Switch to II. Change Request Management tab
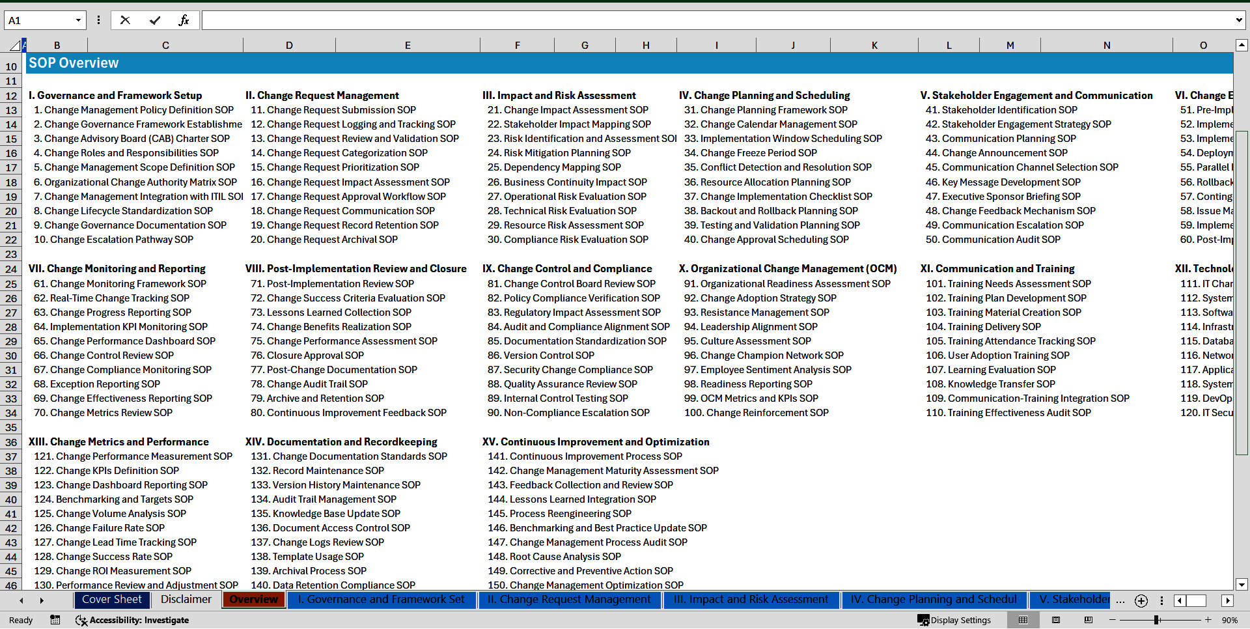This screenshot has width=1250, height=629. click(x=569, y=600)
